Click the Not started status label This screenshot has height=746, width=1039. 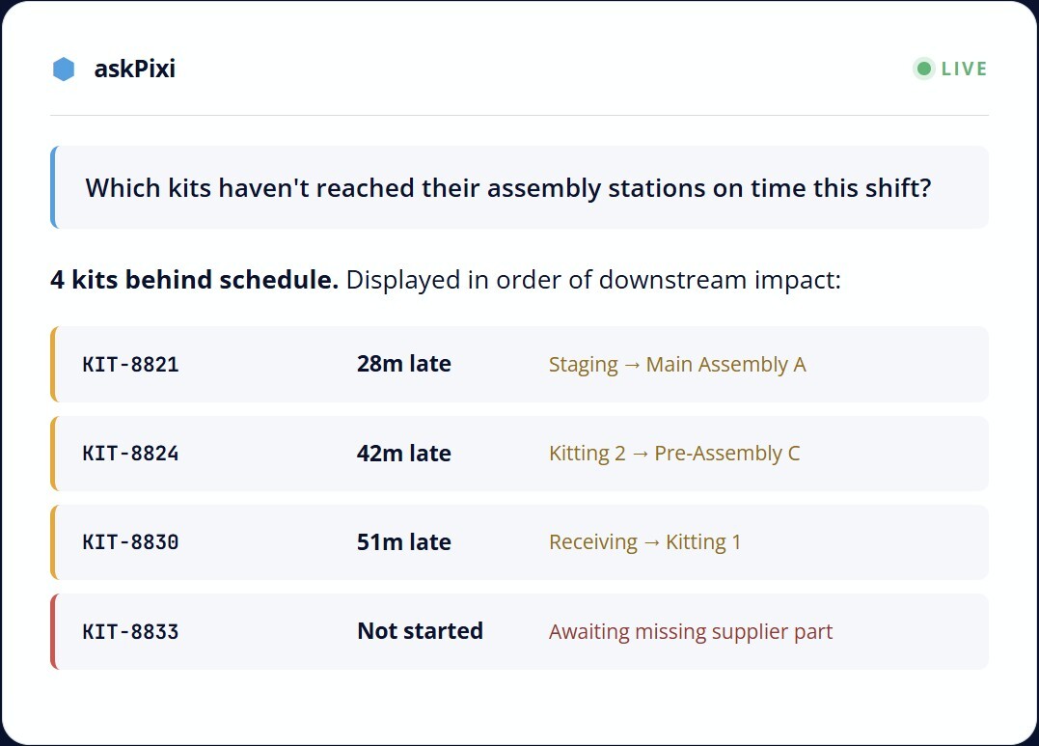click(420, 631)
